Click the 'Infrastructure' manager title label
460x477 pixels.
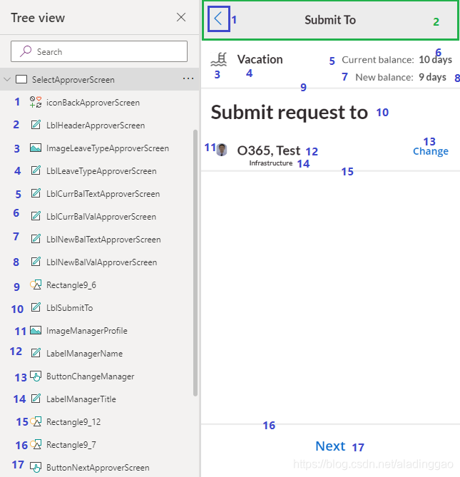pos(271,163)
